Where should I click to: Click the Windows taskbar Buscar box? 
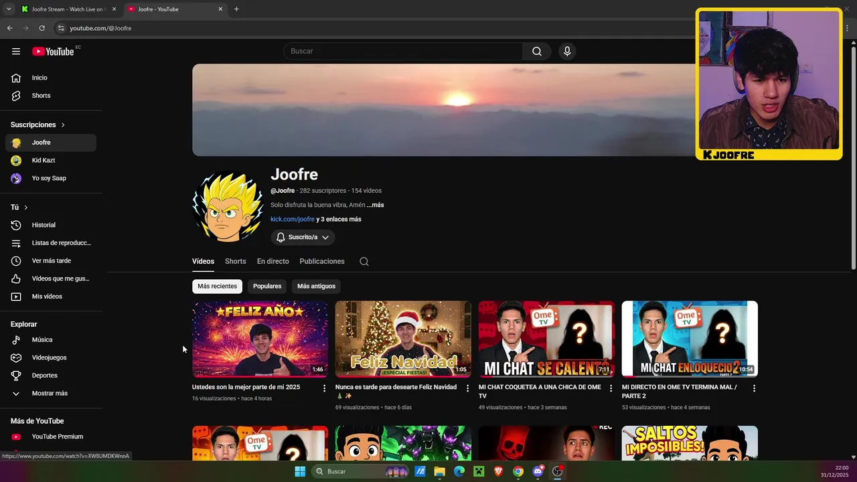[x=362, y=471]
